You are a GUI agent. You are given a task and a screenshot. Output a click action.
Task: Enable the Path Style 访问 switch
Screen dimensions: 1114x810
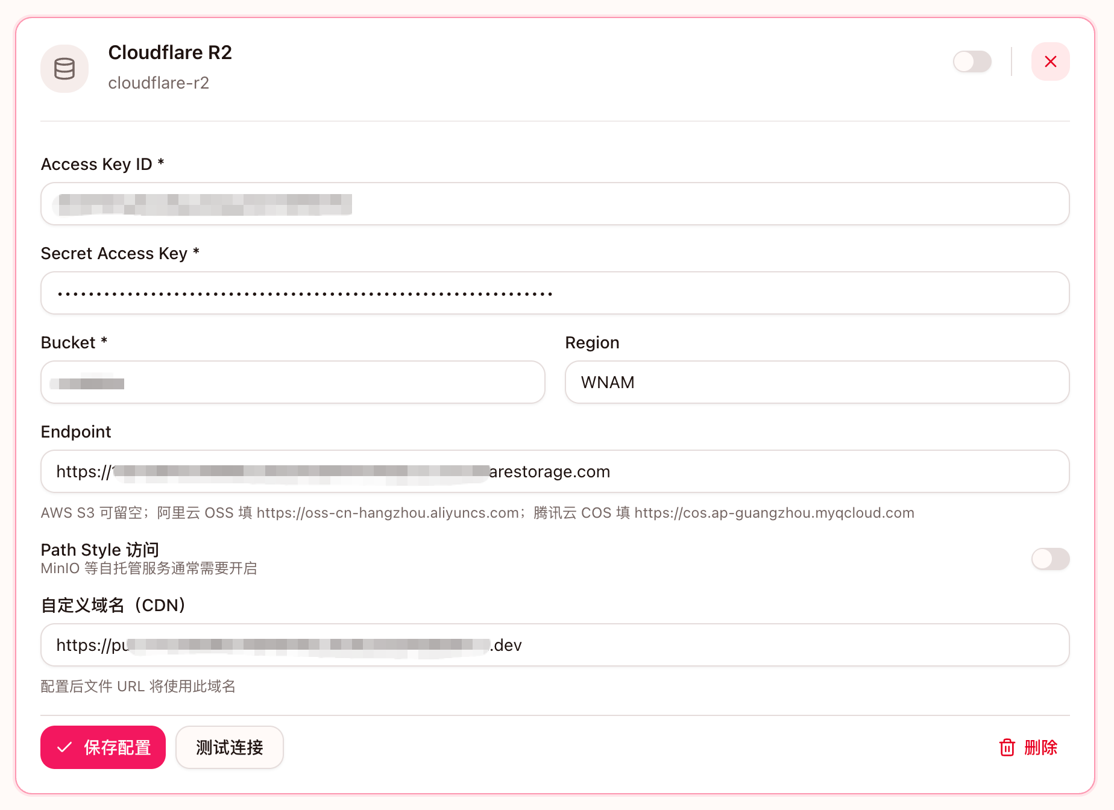pyautogui.click(x=1050, y=559)
